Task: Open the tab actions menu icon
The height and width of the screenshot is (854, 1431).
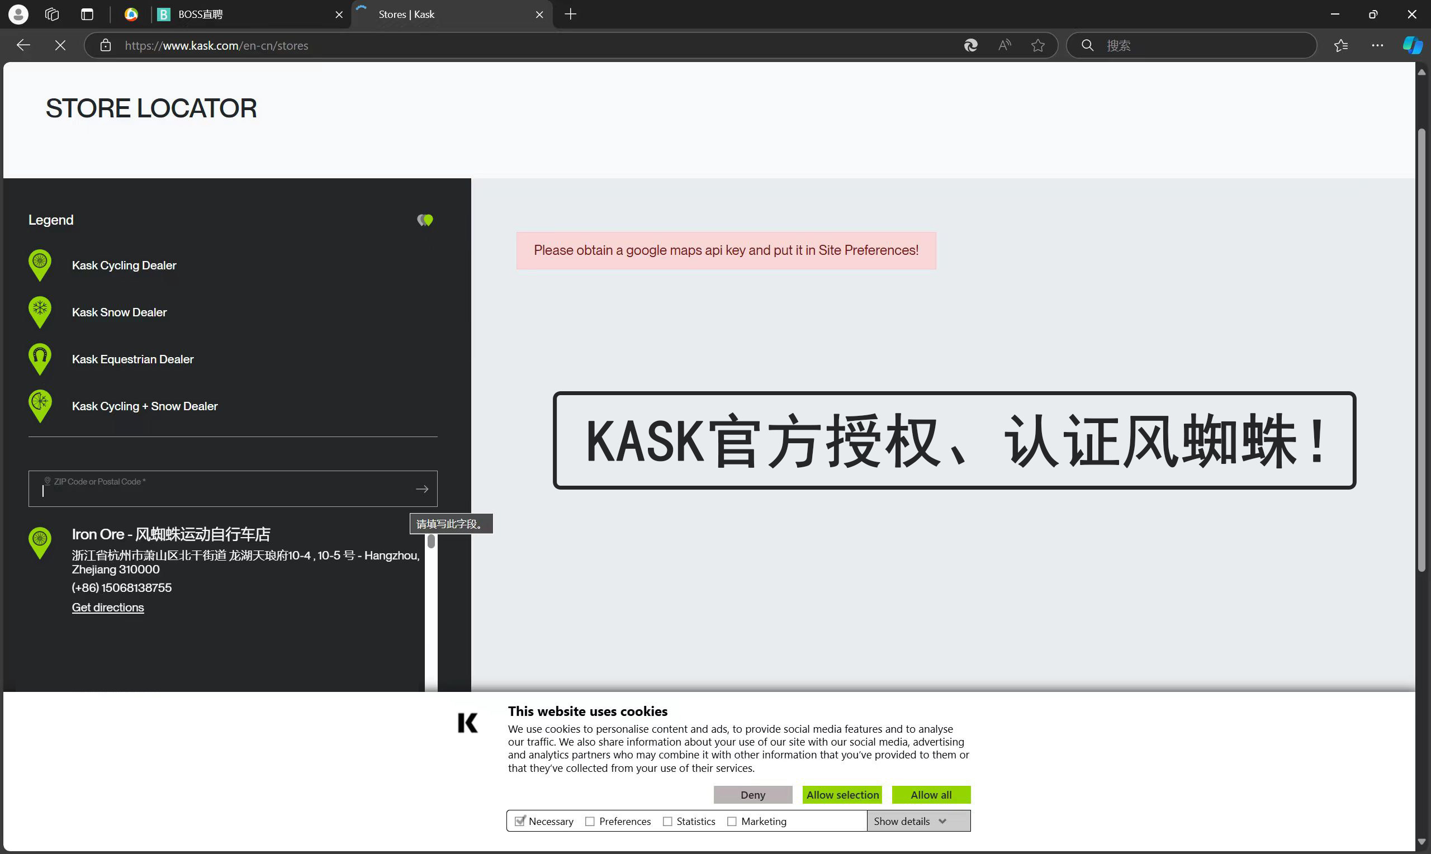Action: [x=87, y=15]
